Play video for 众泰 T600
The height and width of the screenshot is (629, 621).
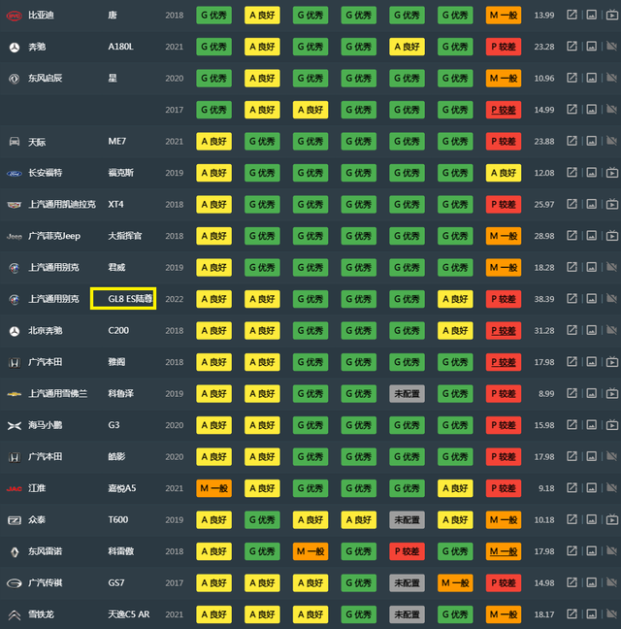[x=612, y=520]
